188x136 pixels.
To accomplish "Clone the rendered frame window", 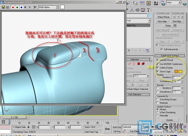I will click(x=8, y=7).
